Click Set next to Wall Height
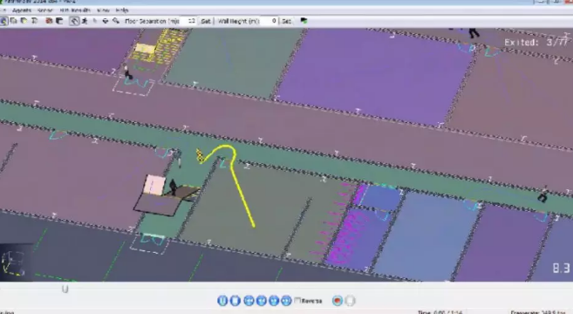Viewport: 573px width, 314px height. (x=286, y=21)
